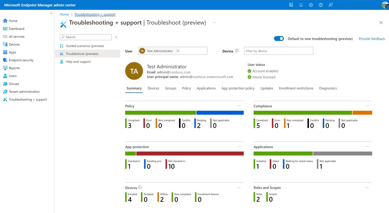Screen dimensions: 389x213
Task: Open the help question mark icon
Action: [x=321, y=5]
